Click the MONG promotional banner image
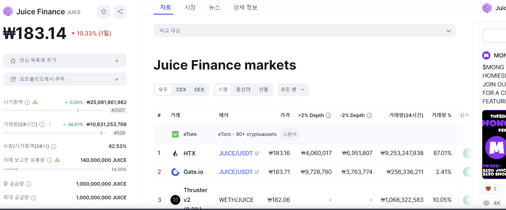 pos(494,144)
